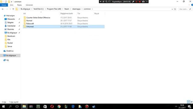
Task: Show hidden system tray icons
Action: [176, 106]
